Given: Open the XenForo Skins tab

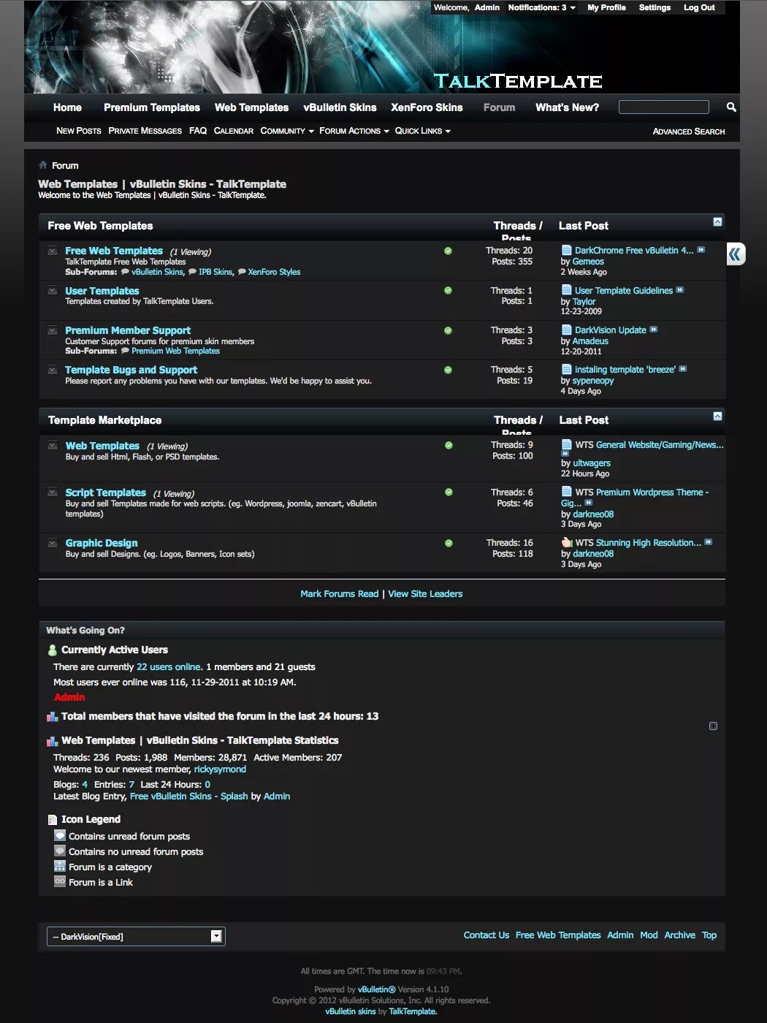Looking at the screenshot, I should pyautogui.click(x=427, y=107).
